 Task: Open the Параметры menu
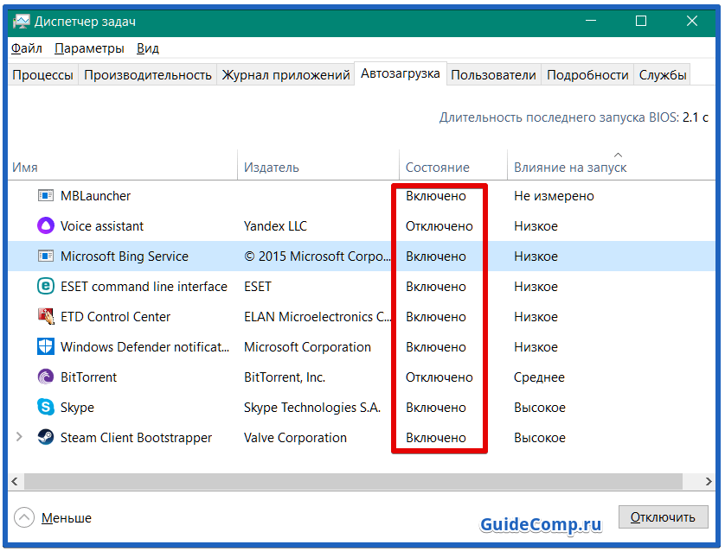[89, 48]
